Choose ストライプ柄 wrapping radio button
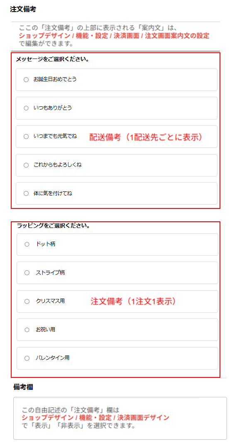 coord(27,273)
